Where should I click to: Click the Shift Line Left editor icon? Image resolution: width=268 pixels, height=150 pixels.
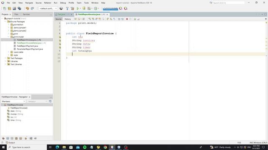[x=119, y=19]
